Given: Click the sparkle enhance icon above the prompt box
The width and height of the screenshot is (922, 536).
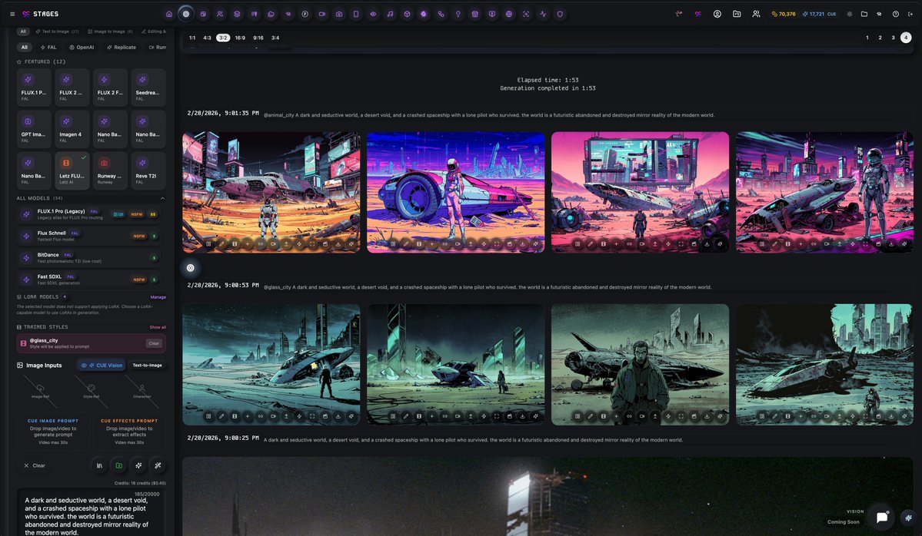Looking at the screenshot, I should point(138,465).
